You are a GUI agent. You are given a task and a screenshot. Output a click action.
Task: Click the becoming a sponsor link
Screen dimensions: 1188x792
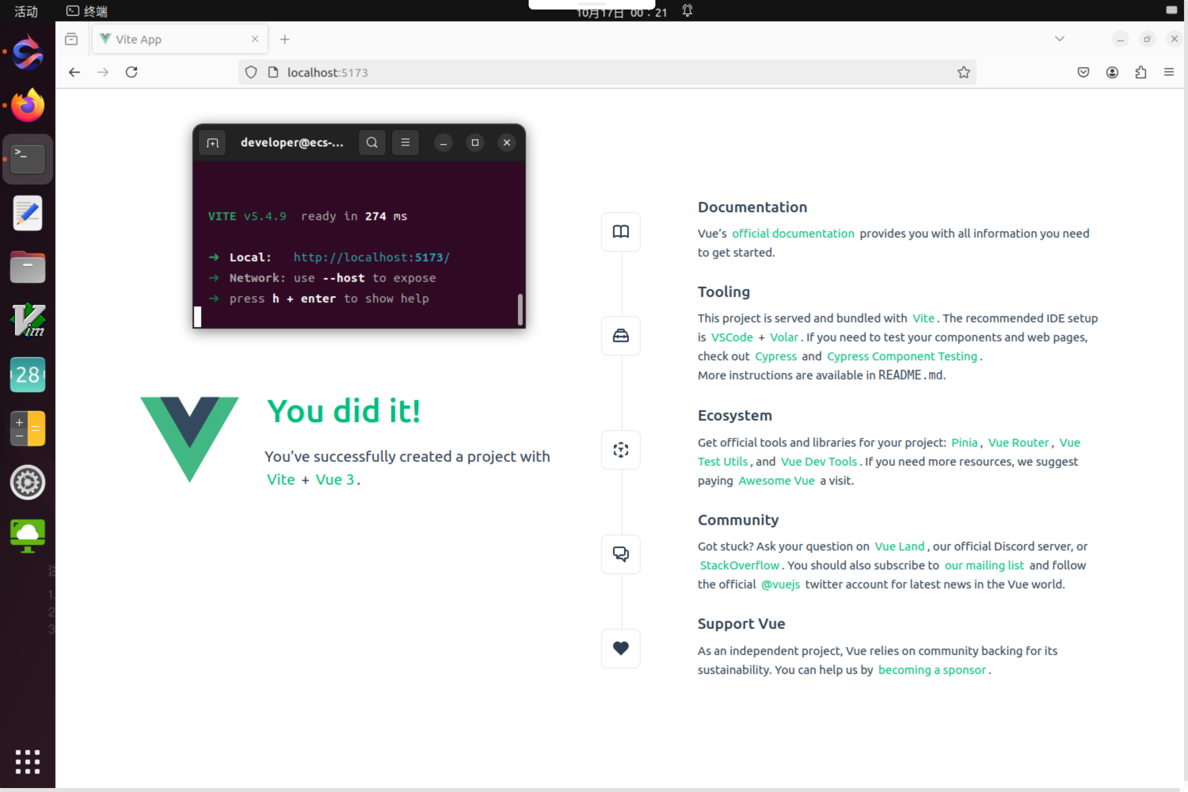931,670
